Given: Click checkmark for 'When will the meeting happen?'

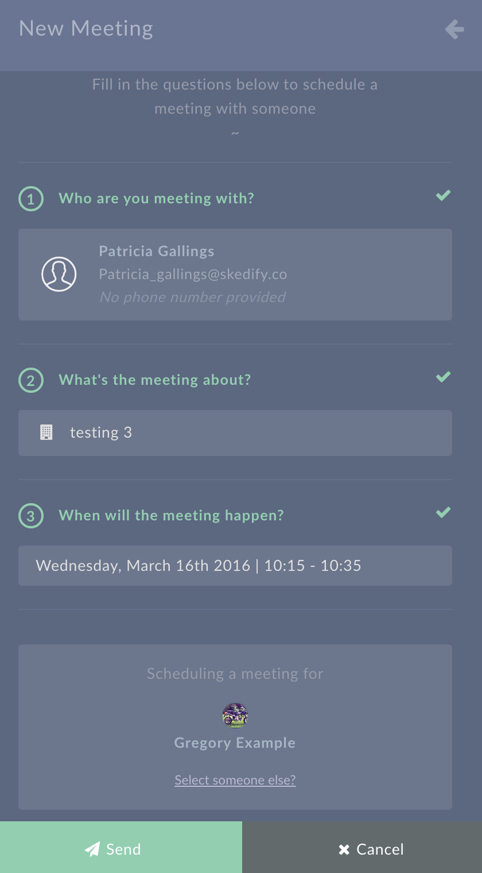Looking at the screenshot, I should 443,512.
